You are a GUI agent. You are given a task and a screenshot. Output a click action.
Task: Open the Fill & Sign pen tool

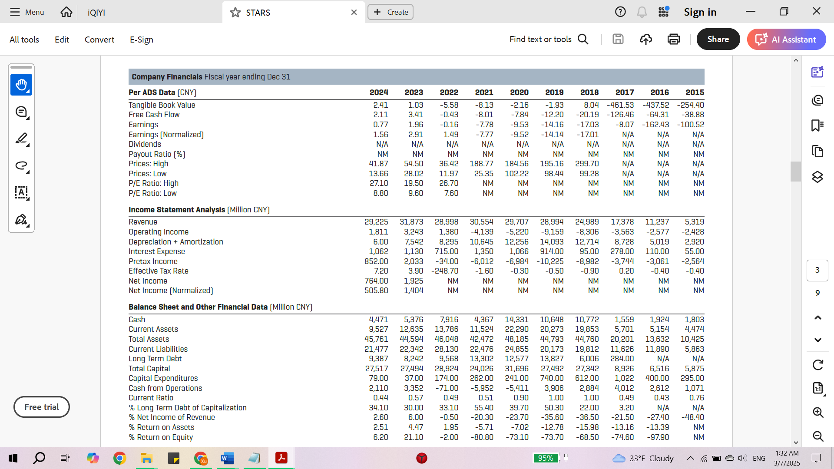[x=21, y=220]
